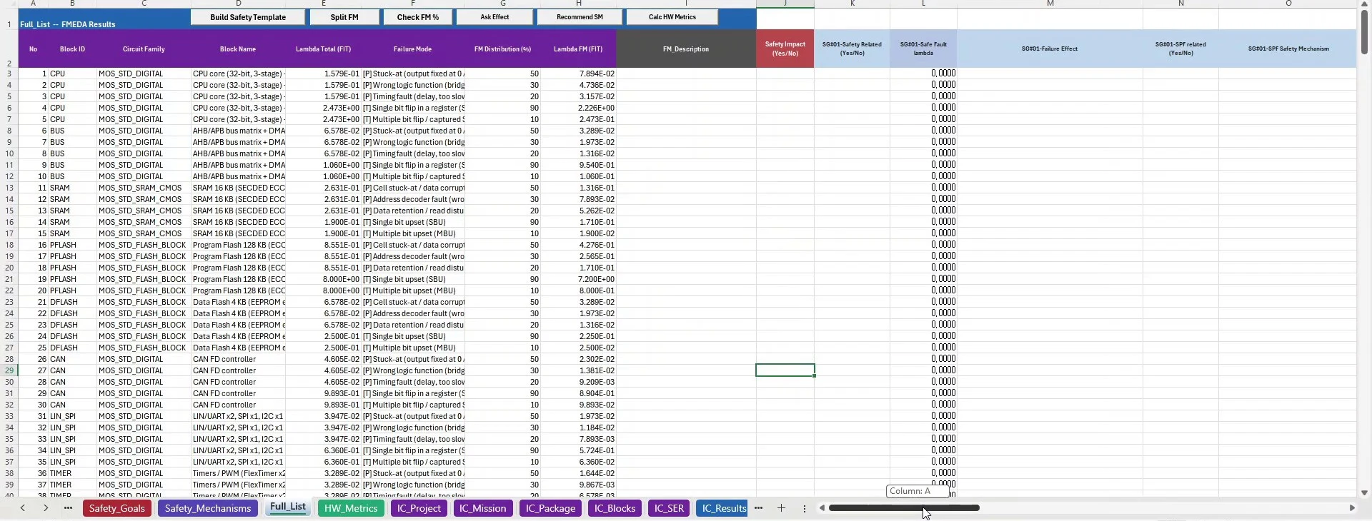Open the Safety_Mechanisms sheet tab
Screen dimensions: 1372x521
pyautogui.click(x=208, y=508)
